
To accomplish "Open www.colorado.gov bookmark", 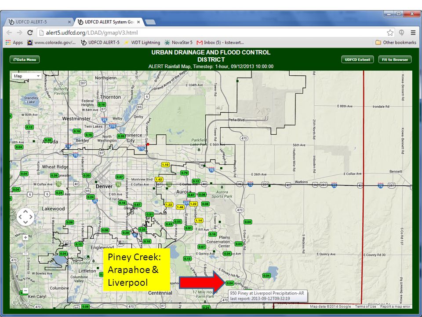I will point(51,42).
